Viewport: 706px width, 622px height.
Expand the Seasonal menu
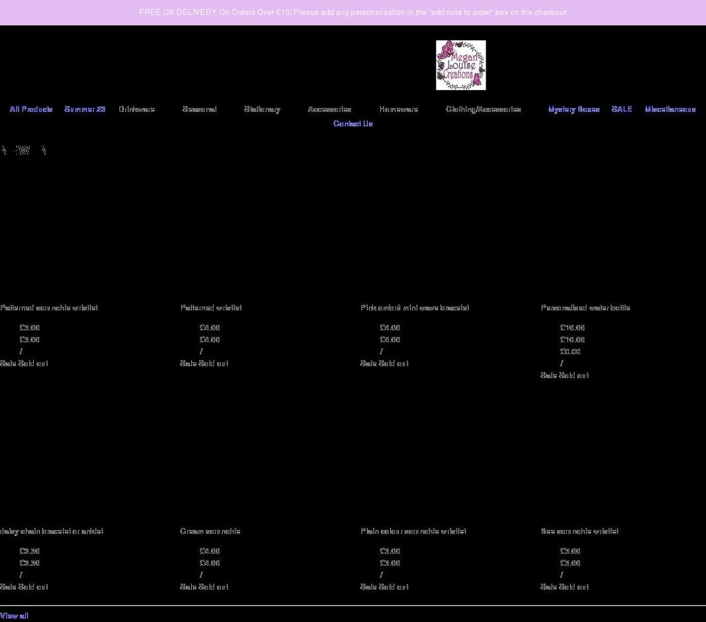200,109
